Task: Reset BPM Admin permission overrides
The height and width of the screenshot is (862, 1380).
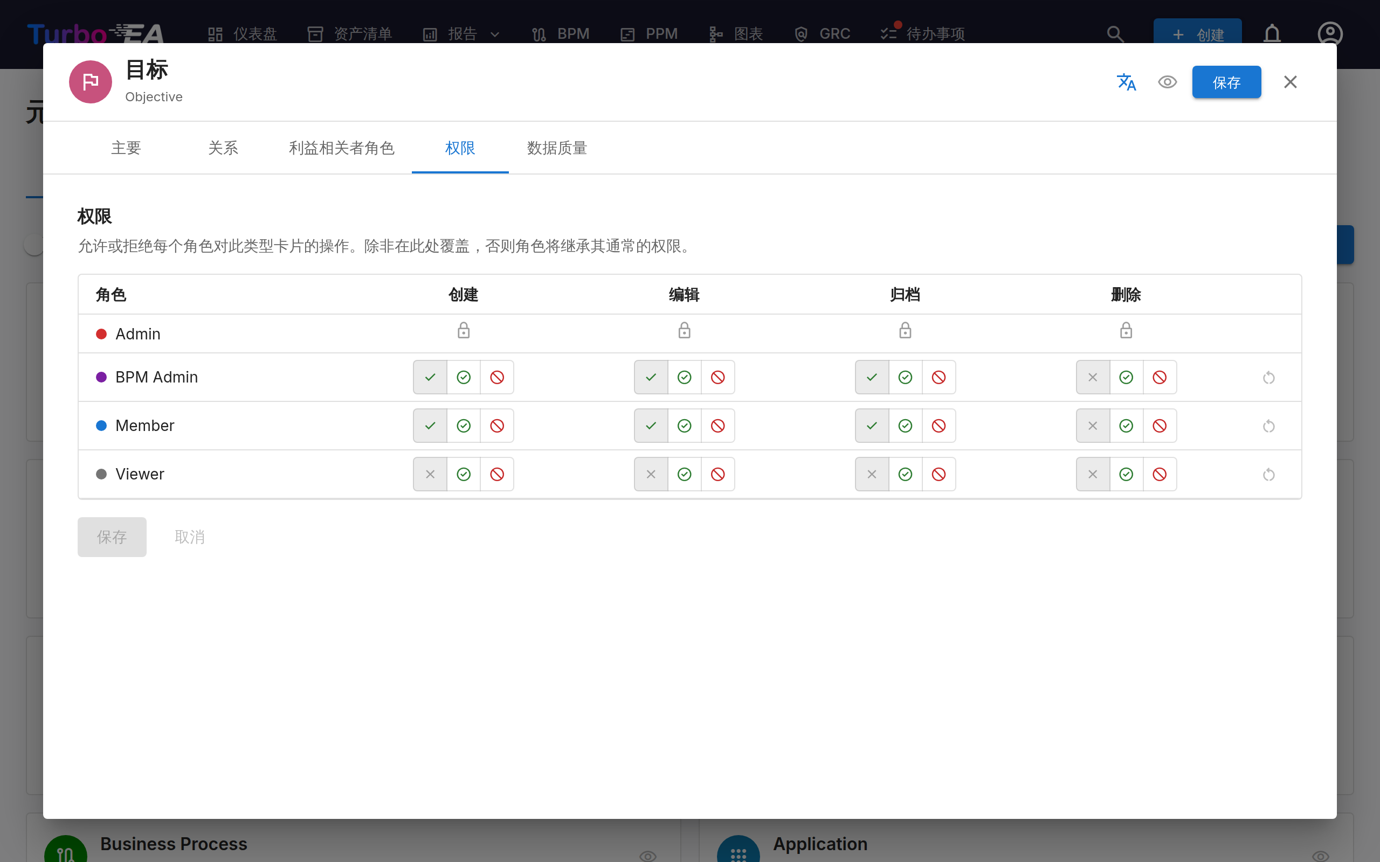Action: (x=1268, y=378)
